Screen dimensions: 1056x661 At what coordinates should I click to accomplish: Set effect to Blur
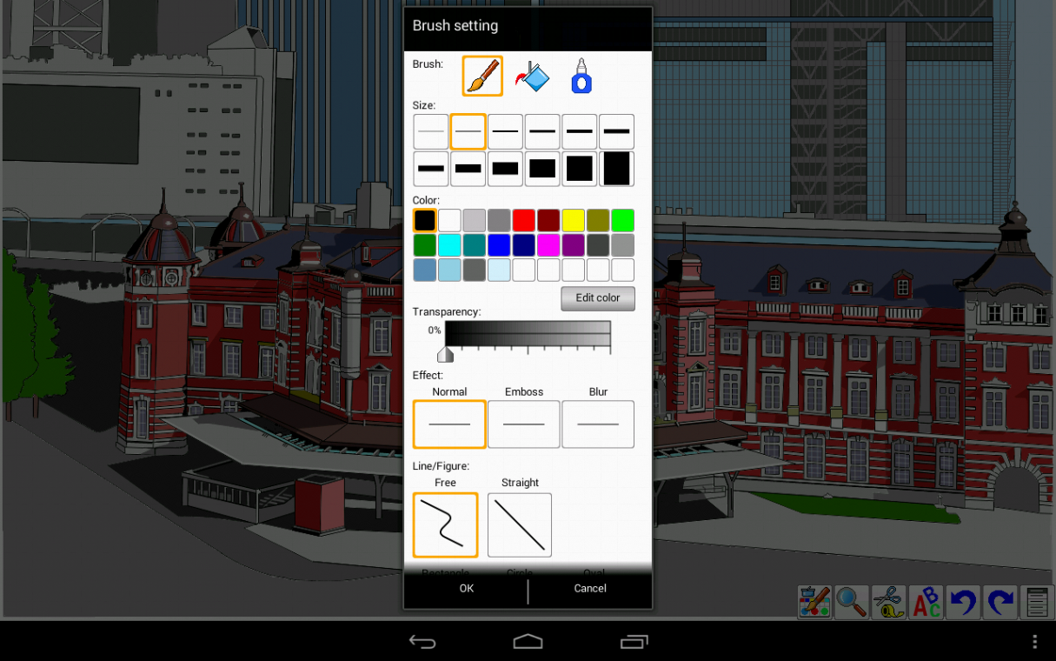point(598,424)
